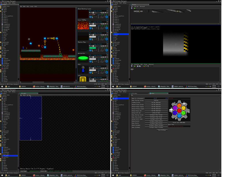230x177 pixels.
Task: Click green color value field of Physics Map layer
Action: point(92,48)
